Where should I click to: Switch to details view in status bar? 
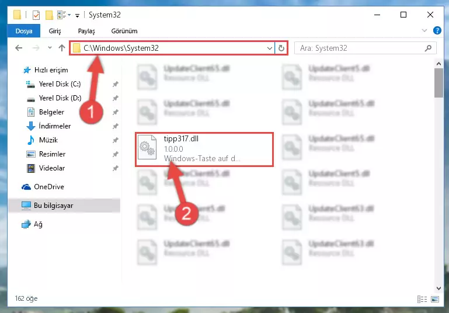pyautogui.click(x=422, y=299)
